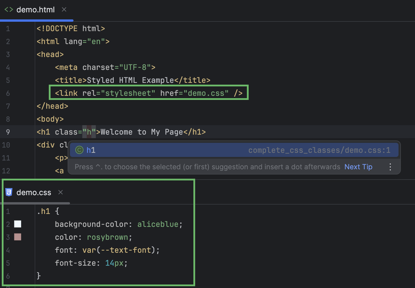Click the "stylesheet" rel attribute value
The image size is (415, 288).
coord(128,93)
